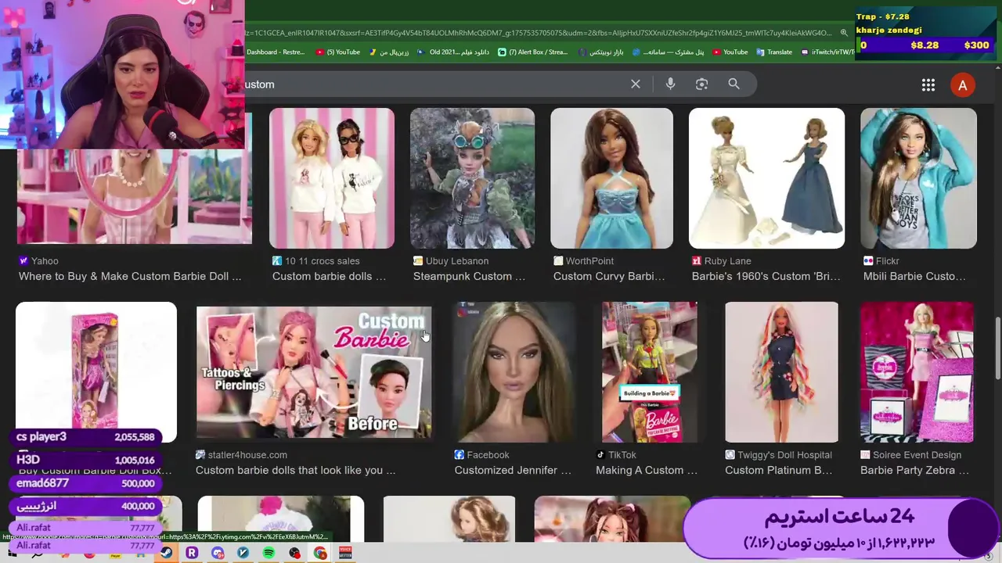Open 10 11 crocs sales doll thumbnail
1002x563 pixels.
point(332,178)
